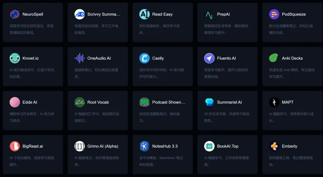Select the BigRead.ai title
Image resolution: width=323 pixels, height=177 pixels.
33,146
